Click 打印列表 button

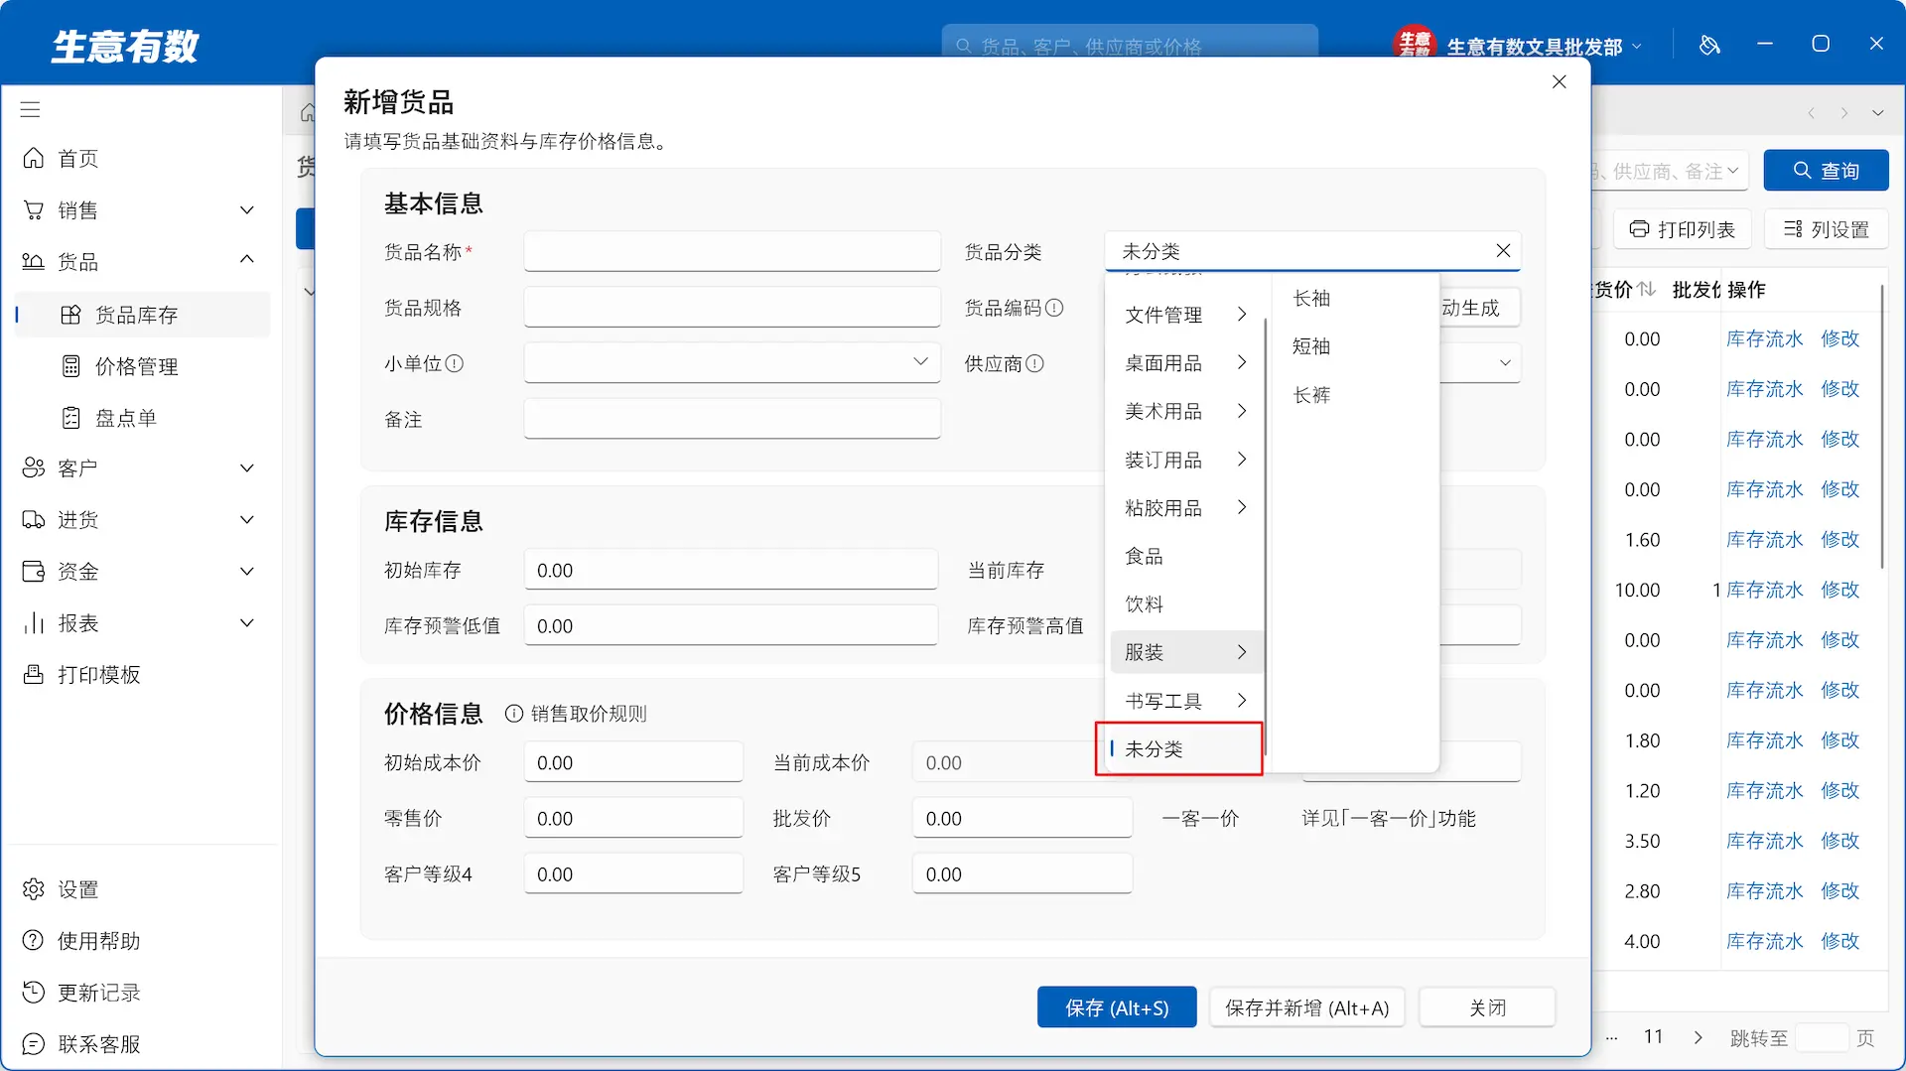pos(1683,229)
